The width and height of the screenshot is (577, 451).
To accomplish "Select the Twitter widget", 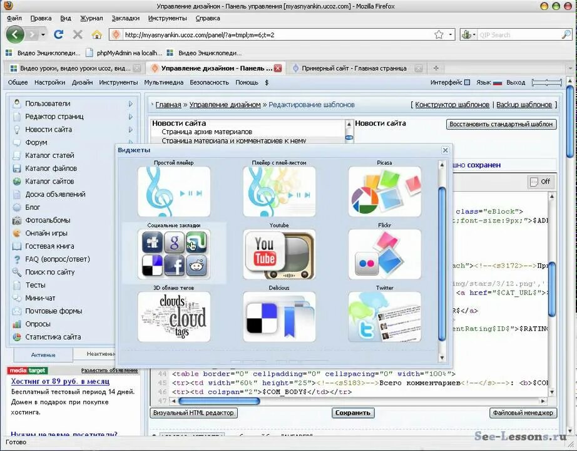I will click(384, 316).
